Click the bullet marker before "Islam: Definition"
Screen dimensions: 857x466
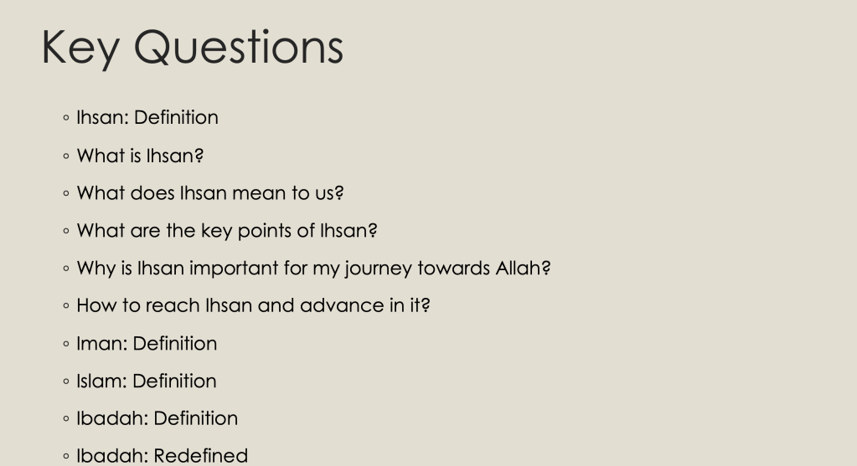(66, 382)
